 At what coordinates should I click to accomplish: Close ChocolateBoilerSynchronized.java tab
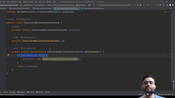click(79, 8)
